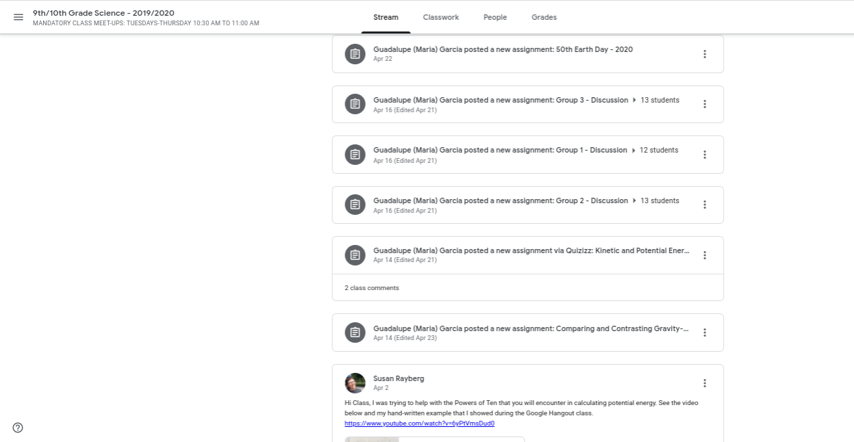Open more options for Quizizz assignment post
The height and width of the screenshot is (442, 854).
(705, 255)
